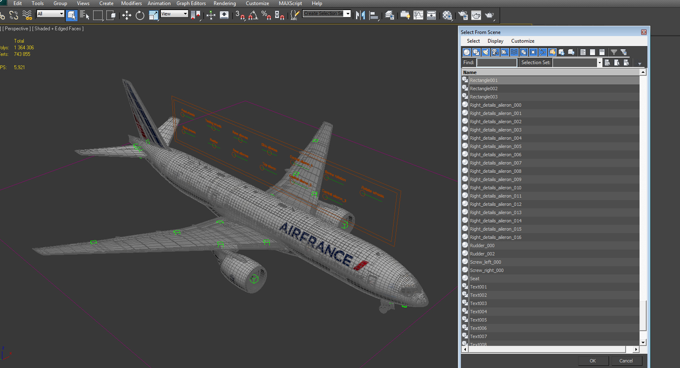
Task: Choose Rectangular Selection Region tool
Action: [98, 15]
